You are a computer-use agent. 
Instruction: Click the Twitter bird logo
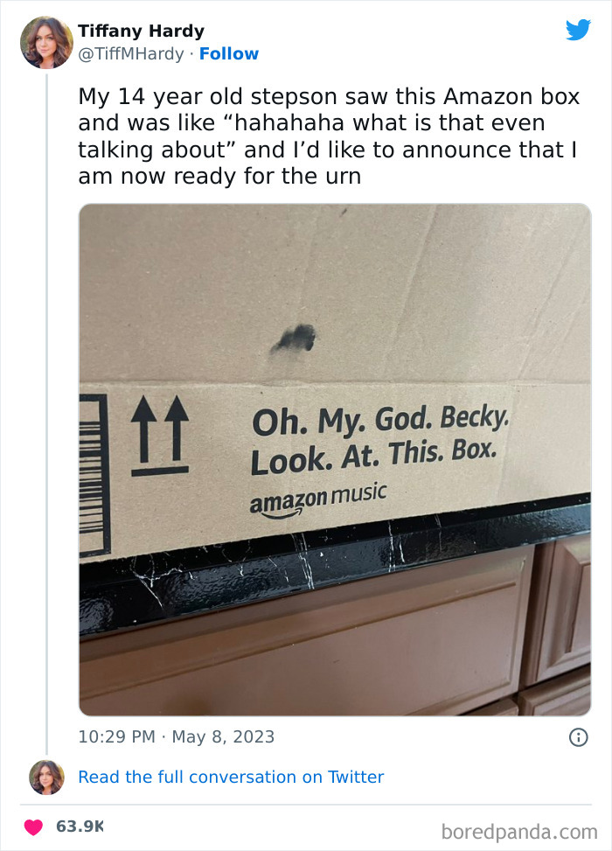579,30
